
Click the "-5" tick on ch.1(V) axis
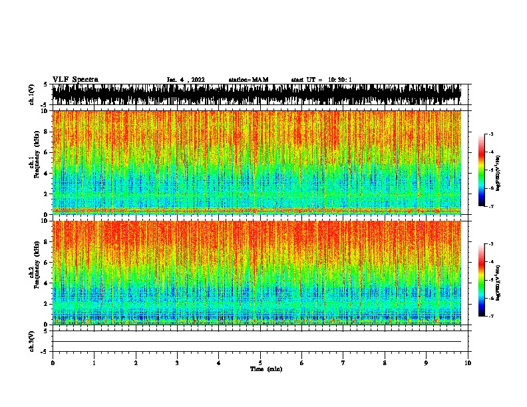click(x=45, y=105)
